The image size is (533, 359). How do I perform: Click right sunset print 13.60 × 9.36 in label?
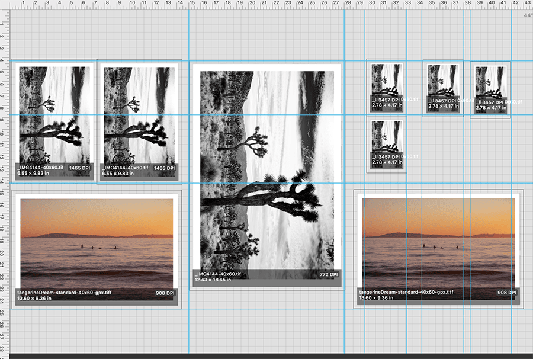pos(376,298)
